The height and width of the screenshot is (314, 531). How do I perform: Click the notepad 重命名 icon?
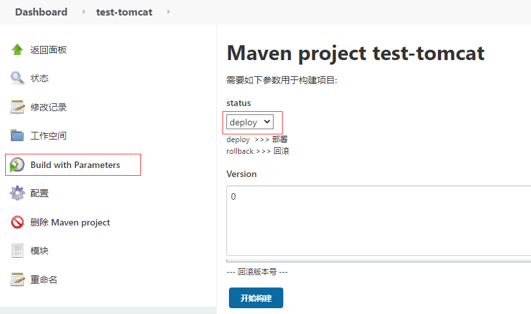pos(17,280)
